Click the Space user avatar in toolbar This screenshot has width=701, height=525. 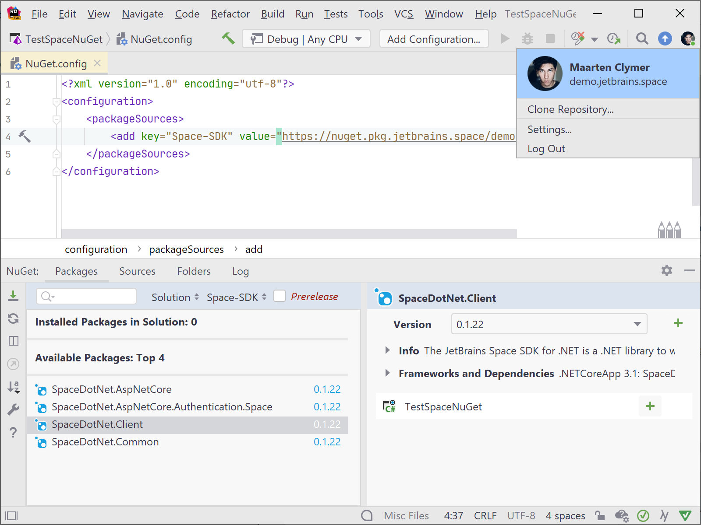(688, 39)
